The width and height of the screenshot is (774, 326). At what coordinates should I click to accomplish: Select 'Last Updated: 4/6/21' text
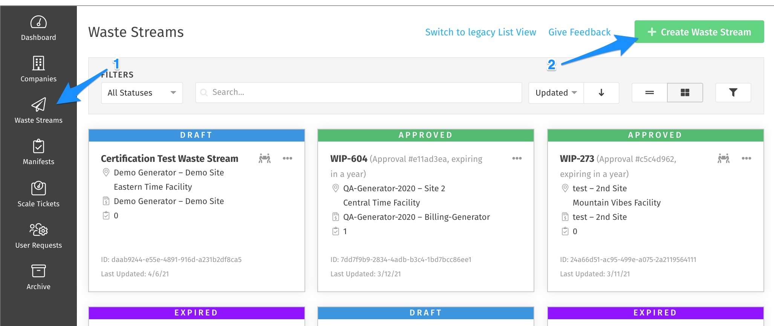(x=135, y=274)
